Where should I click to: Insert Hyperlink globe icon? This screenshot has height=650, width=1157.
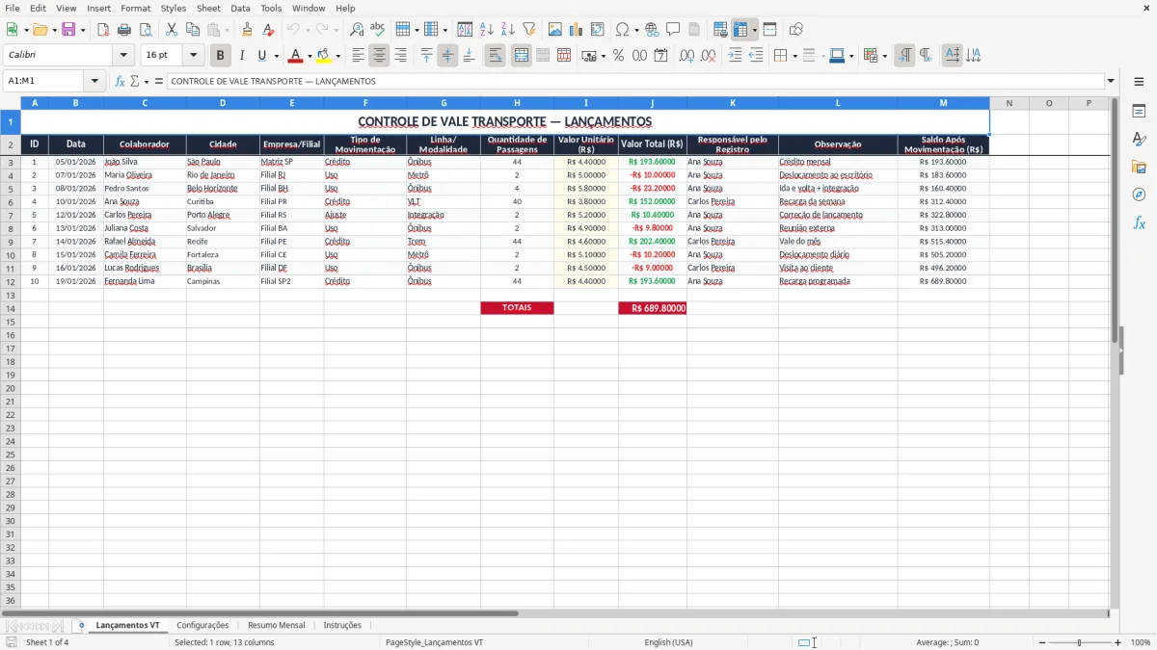pos(653,30)
